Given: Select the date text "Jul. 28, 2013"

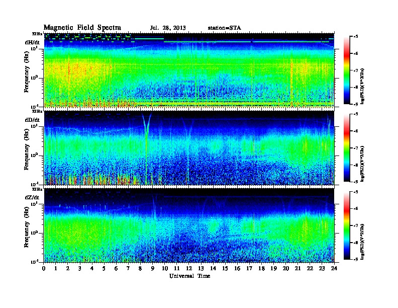Looking at the screenshot, I should 168,28.
